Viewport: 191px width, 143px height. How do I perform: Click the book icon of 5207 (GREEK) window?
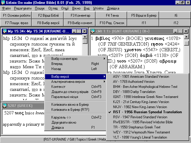(4, 105)
